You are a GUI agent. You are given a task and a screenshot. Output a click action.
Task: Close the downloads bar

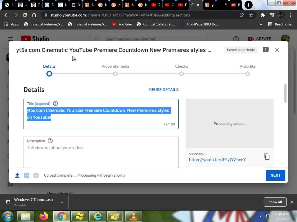tap(292, 202)
